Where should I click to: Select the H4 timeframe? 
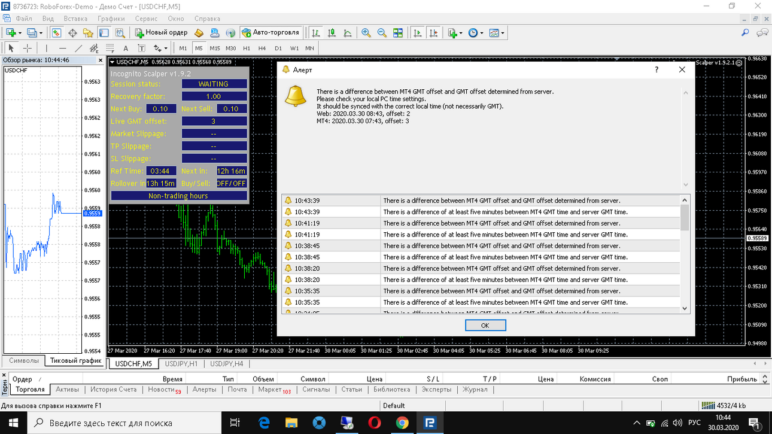click(262, 48)
